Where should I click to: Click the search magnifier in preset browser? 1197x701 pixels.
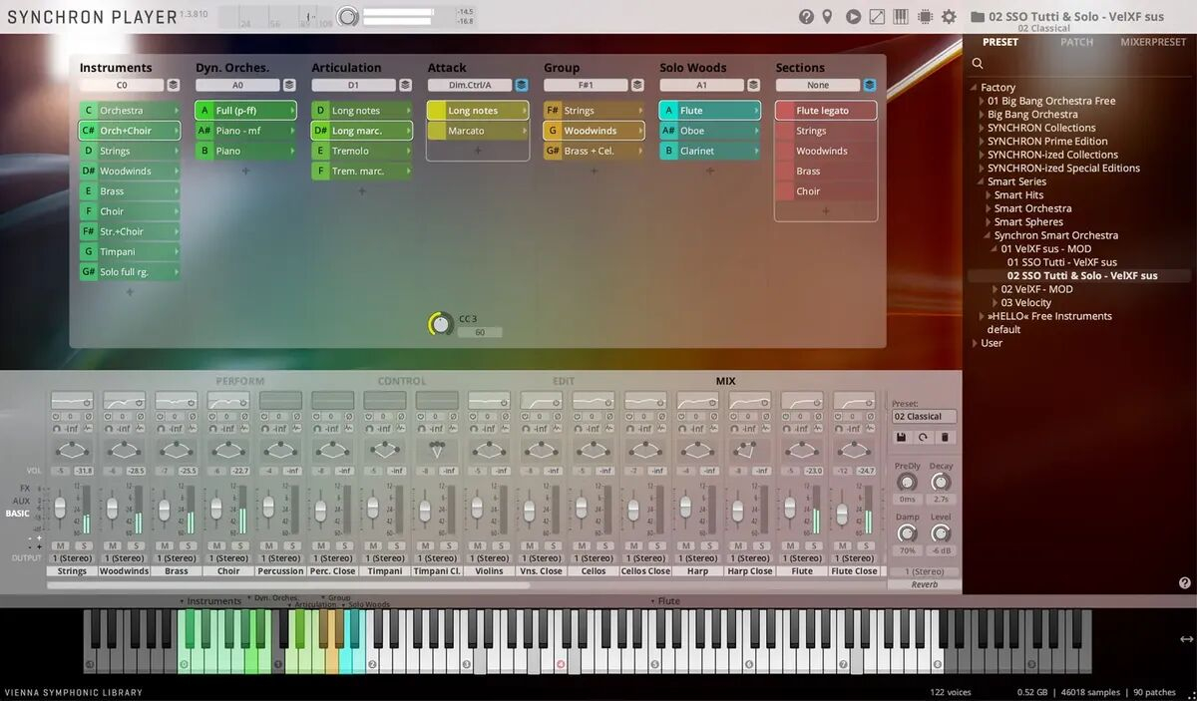tap(978, 64)
